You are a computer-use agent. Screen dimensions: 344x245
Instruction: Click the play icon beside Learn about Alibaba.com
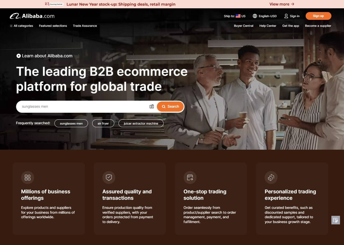click(x=19, y=56)
